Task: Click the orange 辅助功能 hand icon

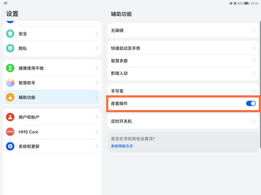Action: (x=10, y=97)
